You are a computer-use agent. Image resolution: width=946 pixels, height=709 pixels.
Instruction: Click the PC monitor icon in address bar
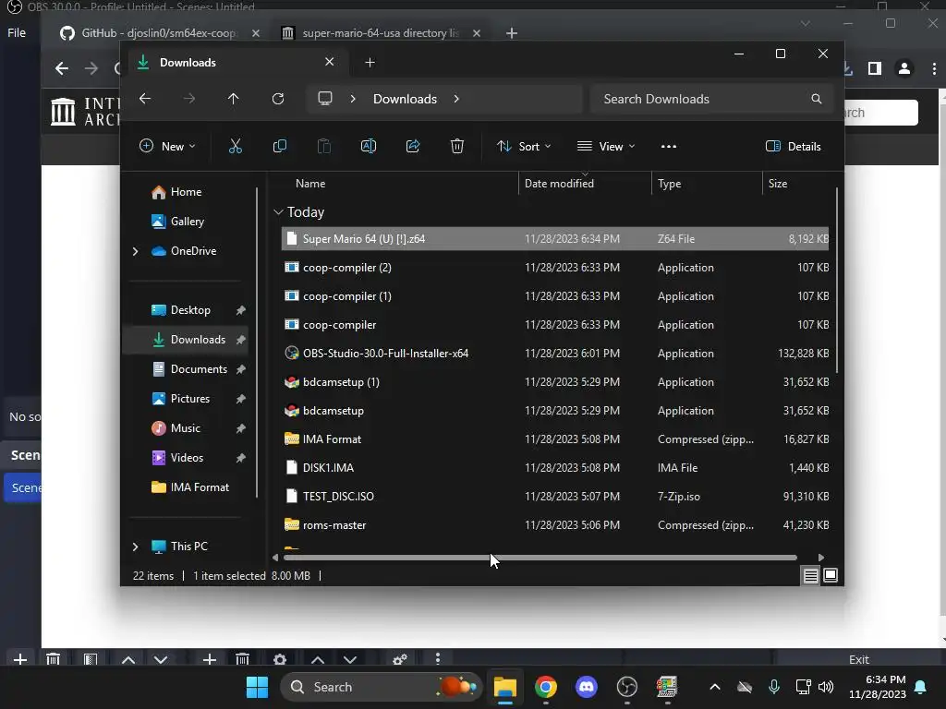click(x=325, y=98)
